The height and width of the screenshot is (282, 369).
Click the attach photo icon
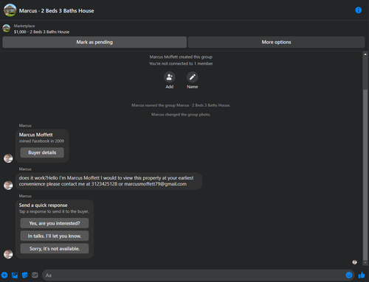(x=15, y=275)
